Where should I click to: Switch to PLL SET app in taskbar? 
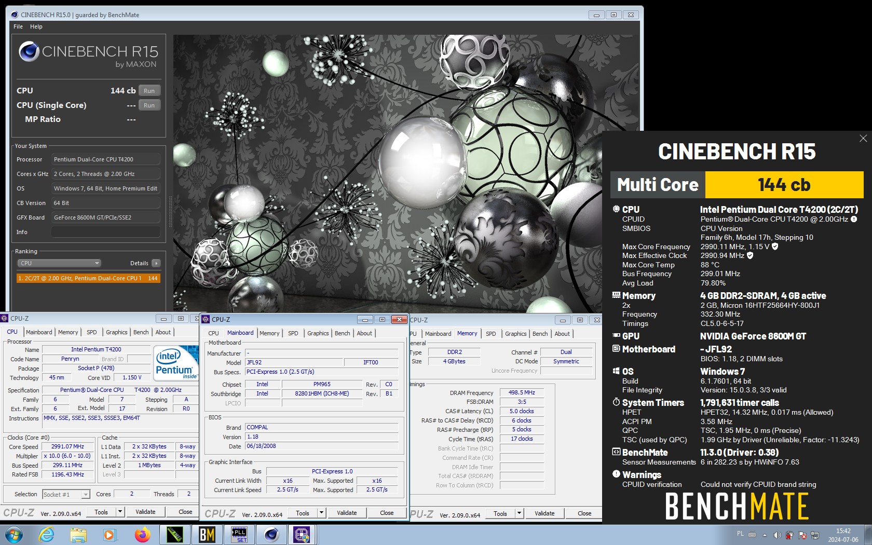click(239, 535)
